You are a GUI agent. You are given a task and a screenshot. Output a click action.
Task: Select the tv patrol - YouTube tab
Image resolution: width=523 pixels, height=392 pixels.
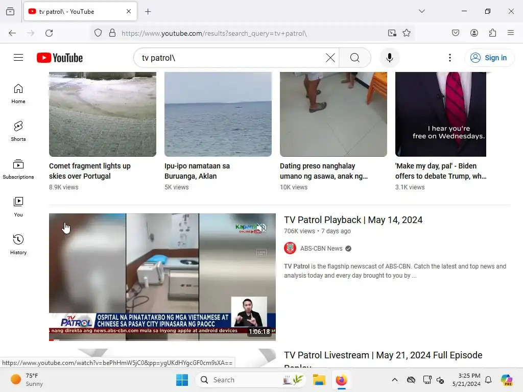[x=80, y=12]
